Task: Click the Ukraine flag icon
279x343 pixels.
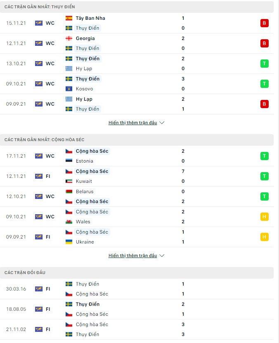Action: pos(69,242)
